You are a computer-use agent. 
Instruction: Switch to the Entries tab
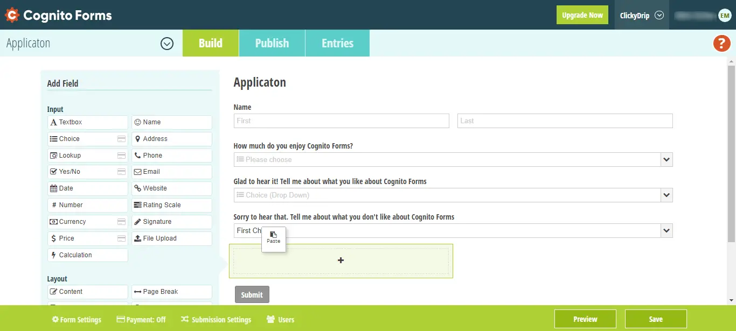[338, 43]
